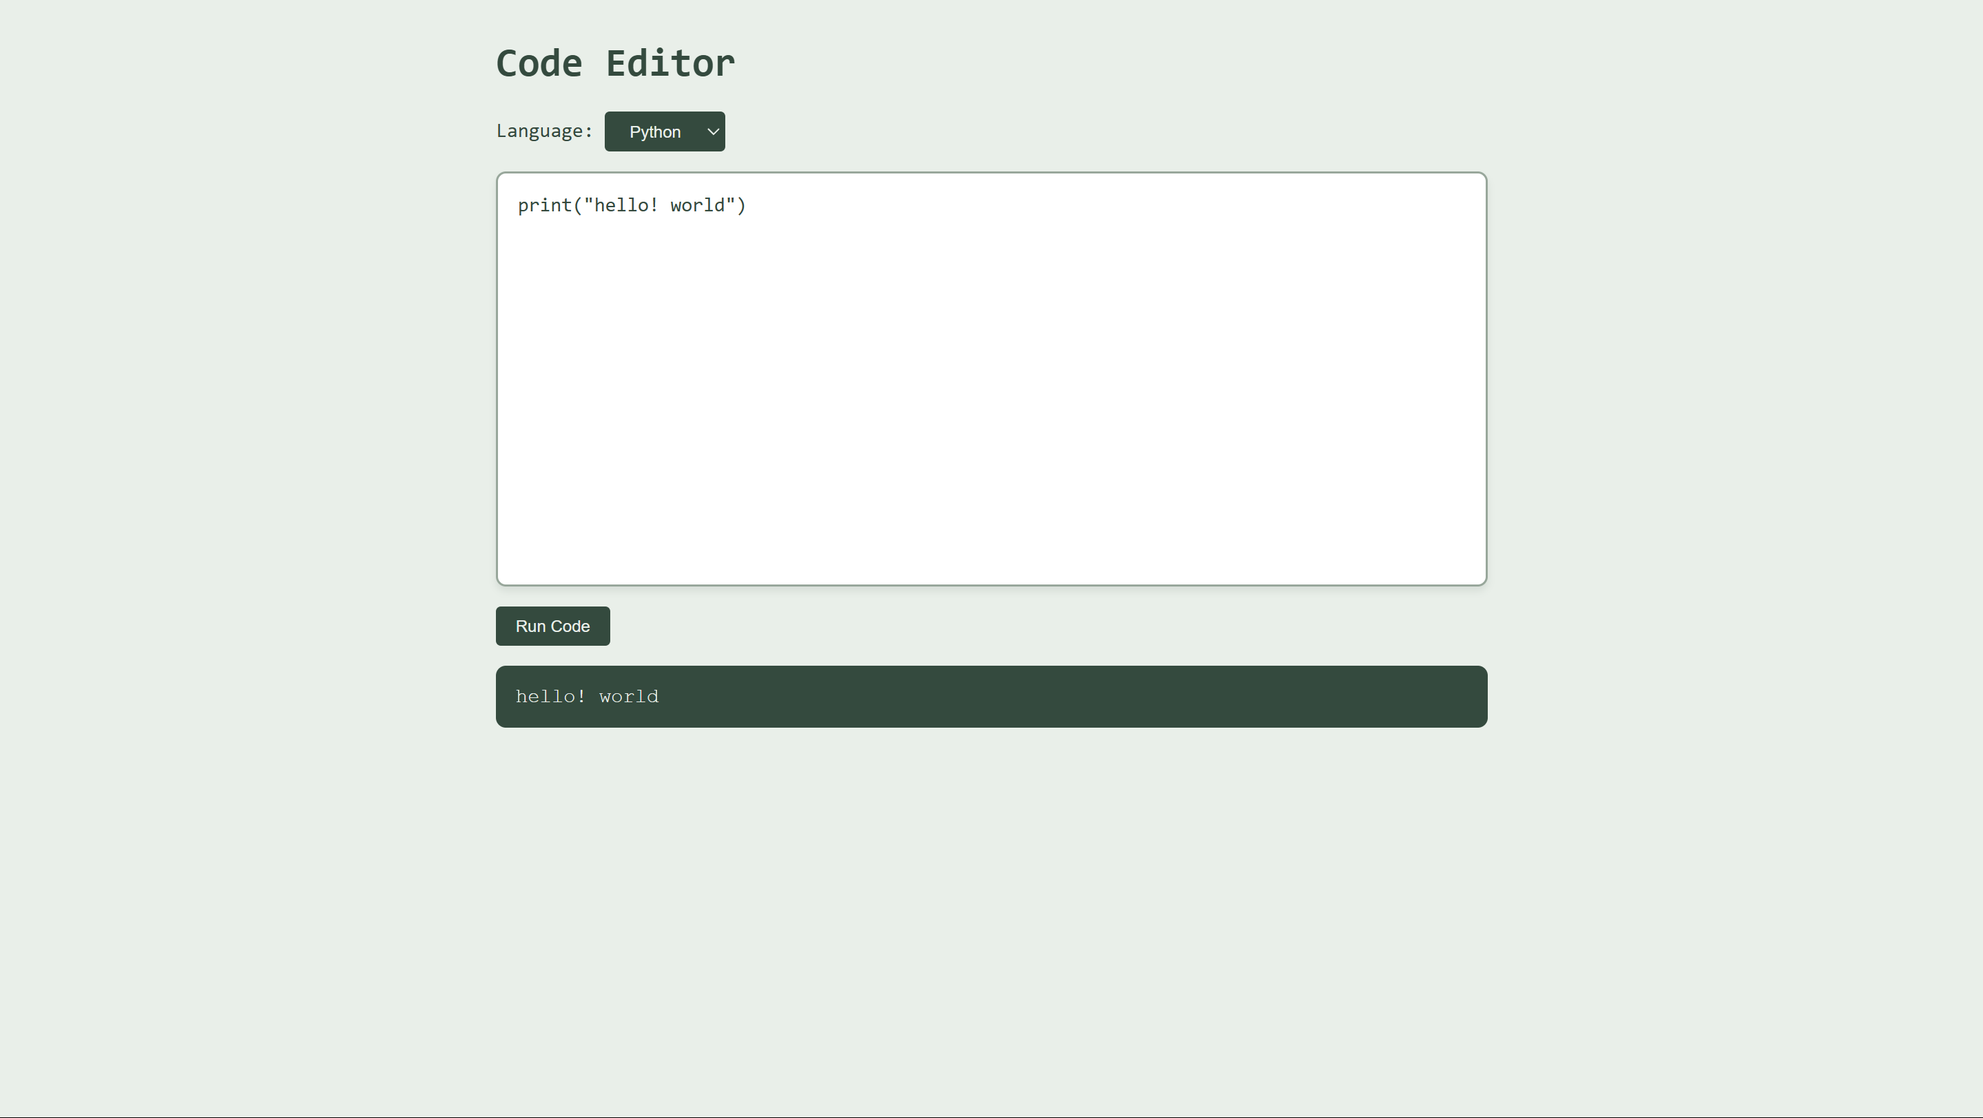Image resolution: width=1983 pixels, height=1118 pixels.
Task: Click the "hello! world" string in code
Action: [x=659, y=205]
